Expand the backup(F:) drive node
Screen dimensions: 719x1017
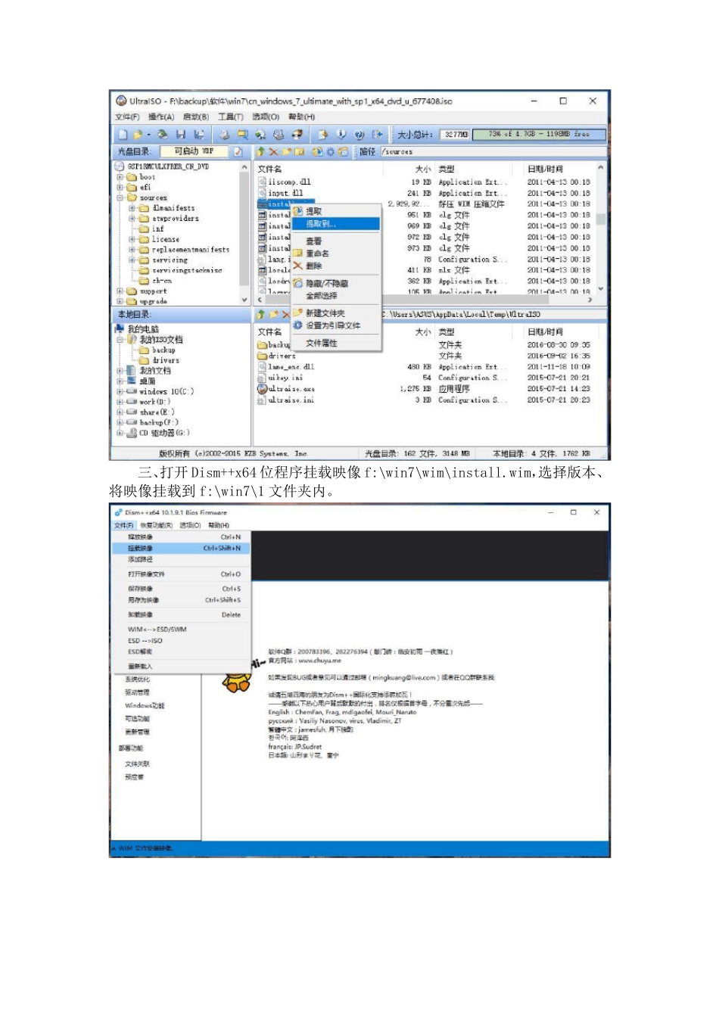(x=120, y=423)
